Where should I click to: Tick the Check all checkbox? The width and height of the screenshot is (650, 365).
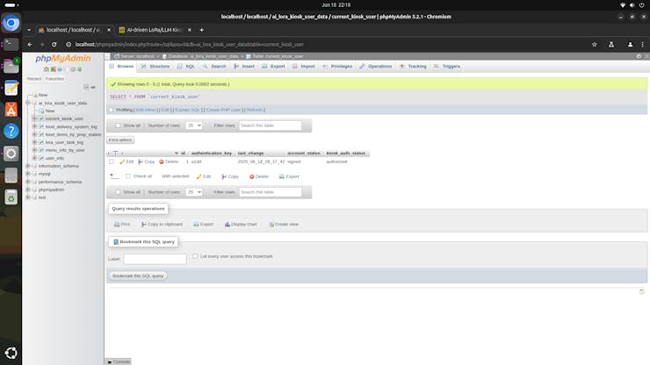(128, 176)
